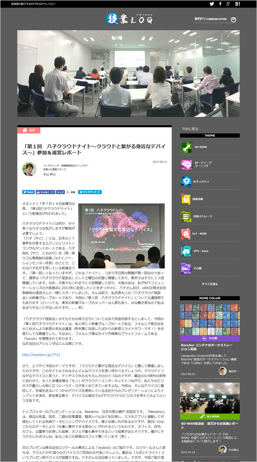Open the IoT・M2M house icon
This screenshot has width=257, height=462.
pos(186,234)
